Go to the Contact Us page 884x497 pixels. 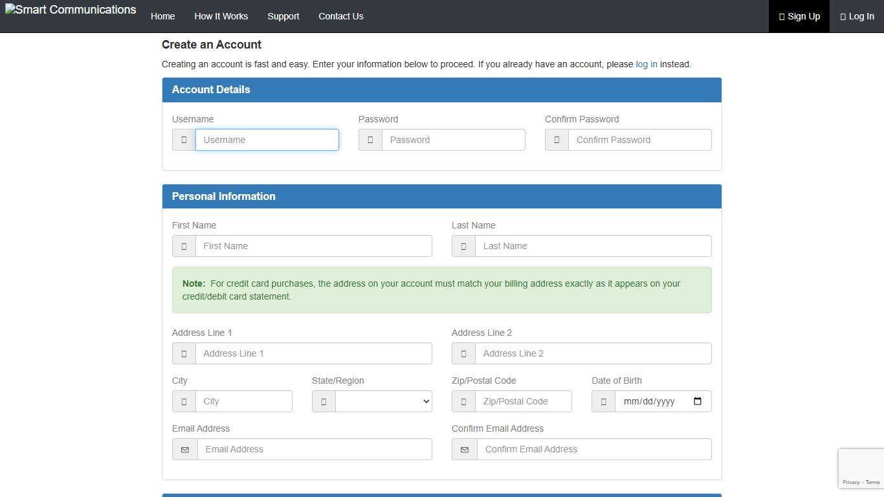341,16
